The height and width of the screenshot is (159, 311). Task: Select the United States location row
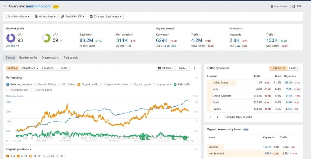pyautogui.click(x=220, y=83)
